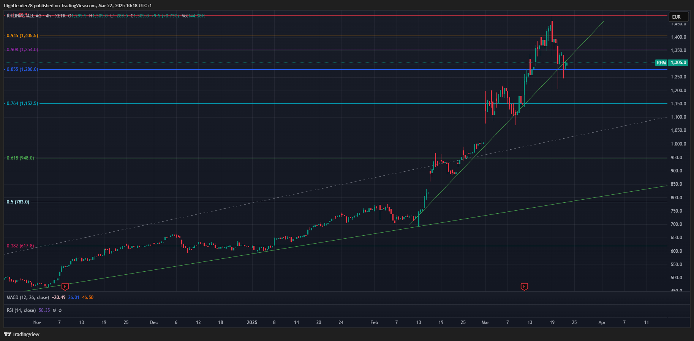
Task: Select the 0.5 (783.0) Fibonacci label
Action: point(18,202)
